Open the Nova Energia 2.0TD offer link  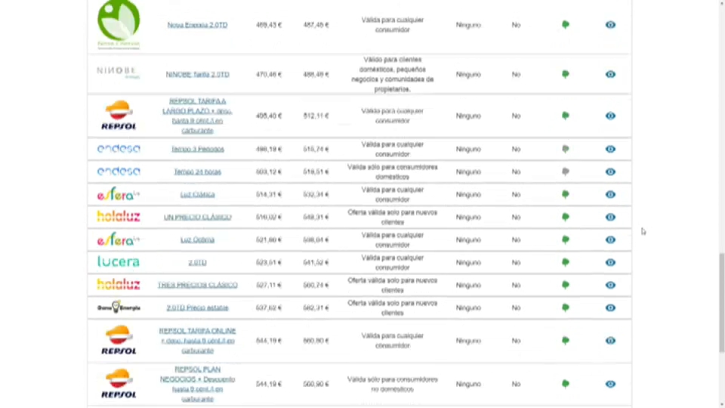pyautogui.click(x=197, y=25)
